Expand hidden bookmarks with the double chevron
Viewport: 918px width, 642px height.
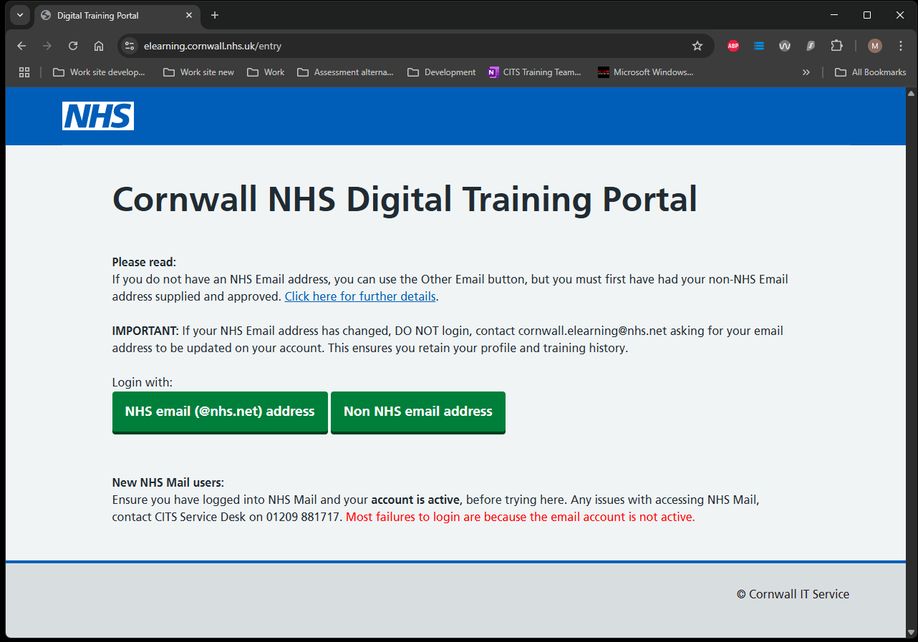[806, 72]
